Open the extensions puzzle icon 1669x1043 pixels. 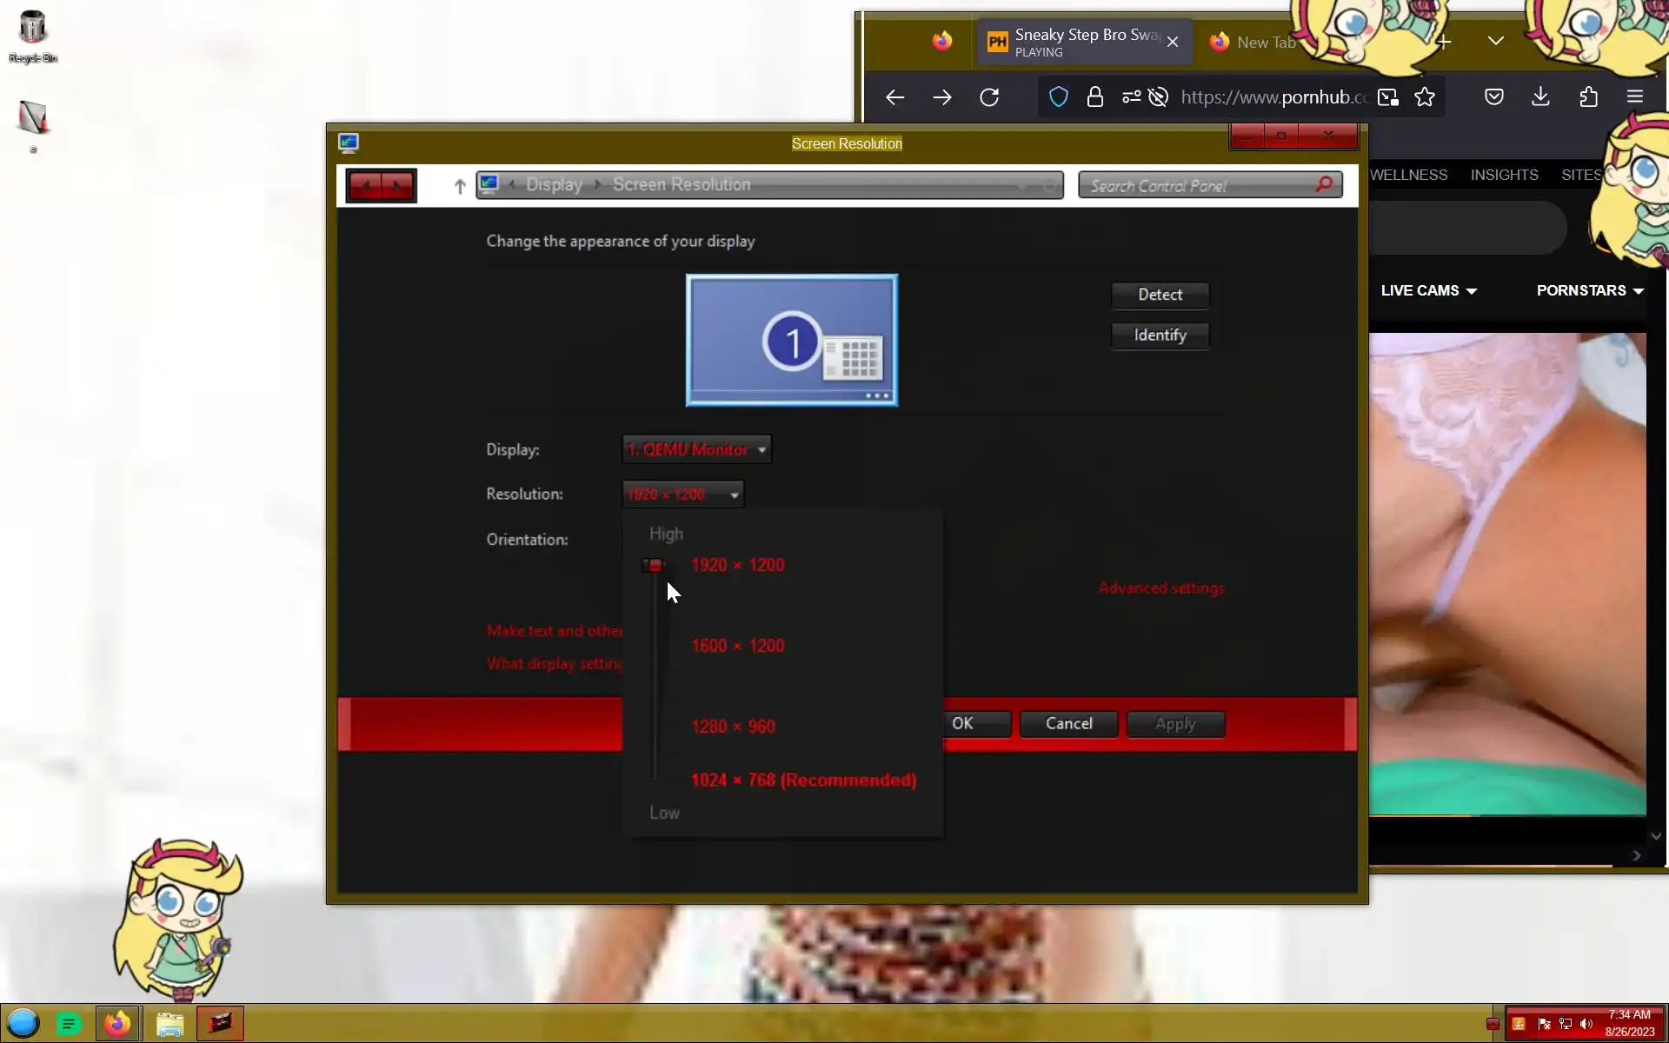[x=1588, y=97]
